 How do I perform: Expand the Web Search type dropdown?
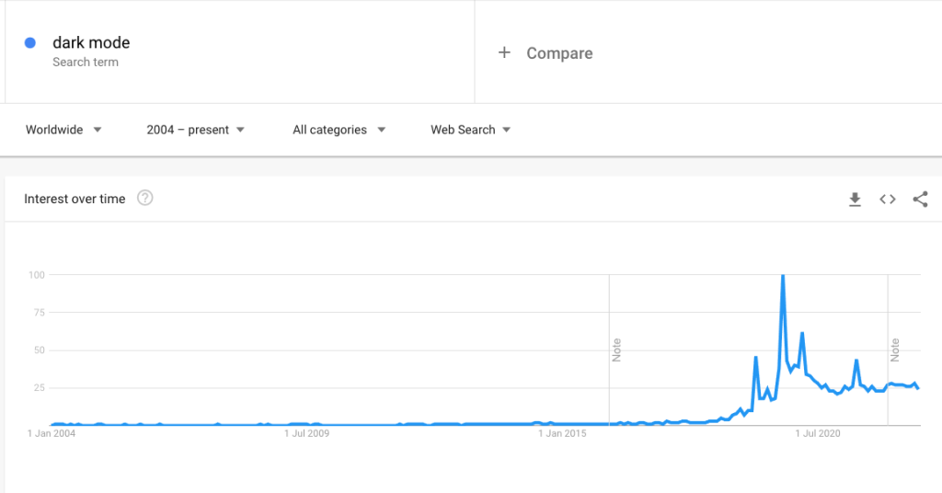coord(470,130)
